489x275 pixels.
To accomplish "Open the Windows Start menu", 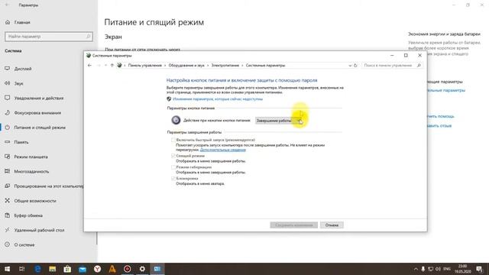I will click(7, 269).
